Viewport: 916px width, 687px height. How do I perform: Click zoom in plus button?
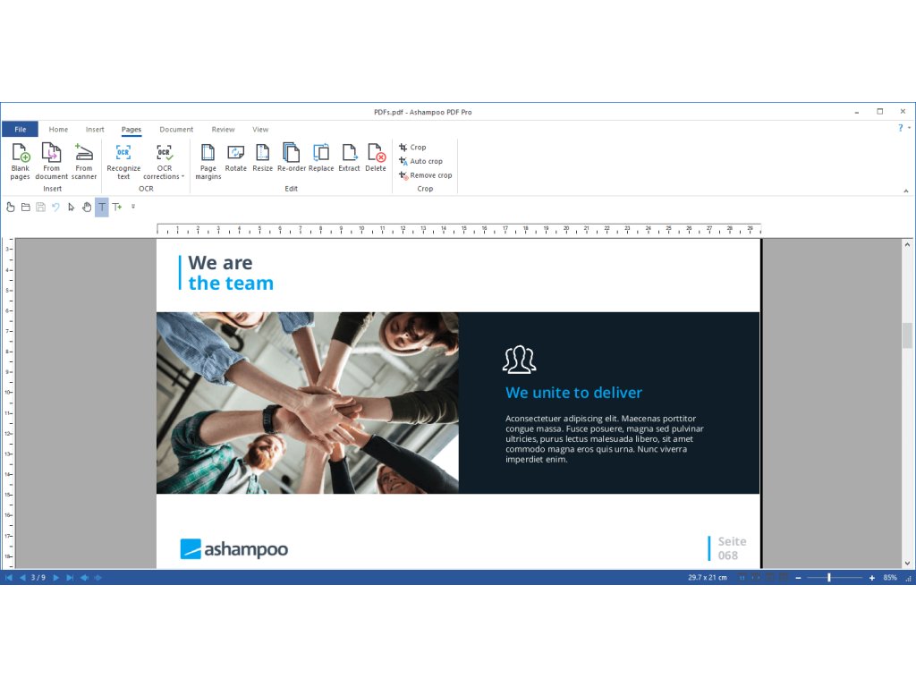coord(871,578)
